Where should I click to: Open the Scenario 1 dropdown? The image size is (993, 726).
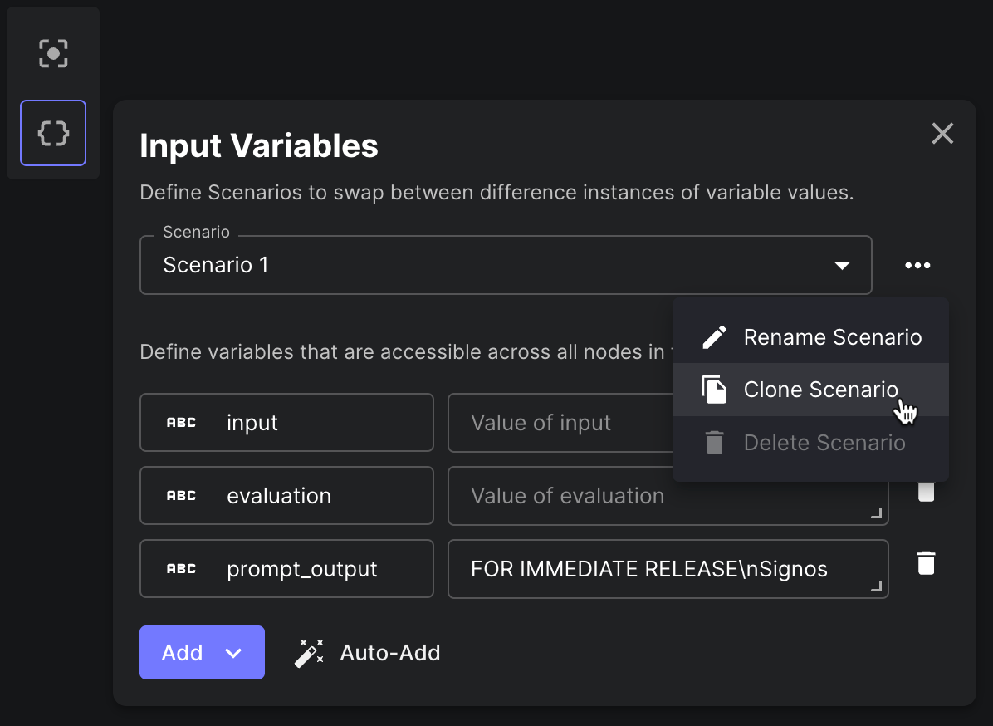(842, 265)
